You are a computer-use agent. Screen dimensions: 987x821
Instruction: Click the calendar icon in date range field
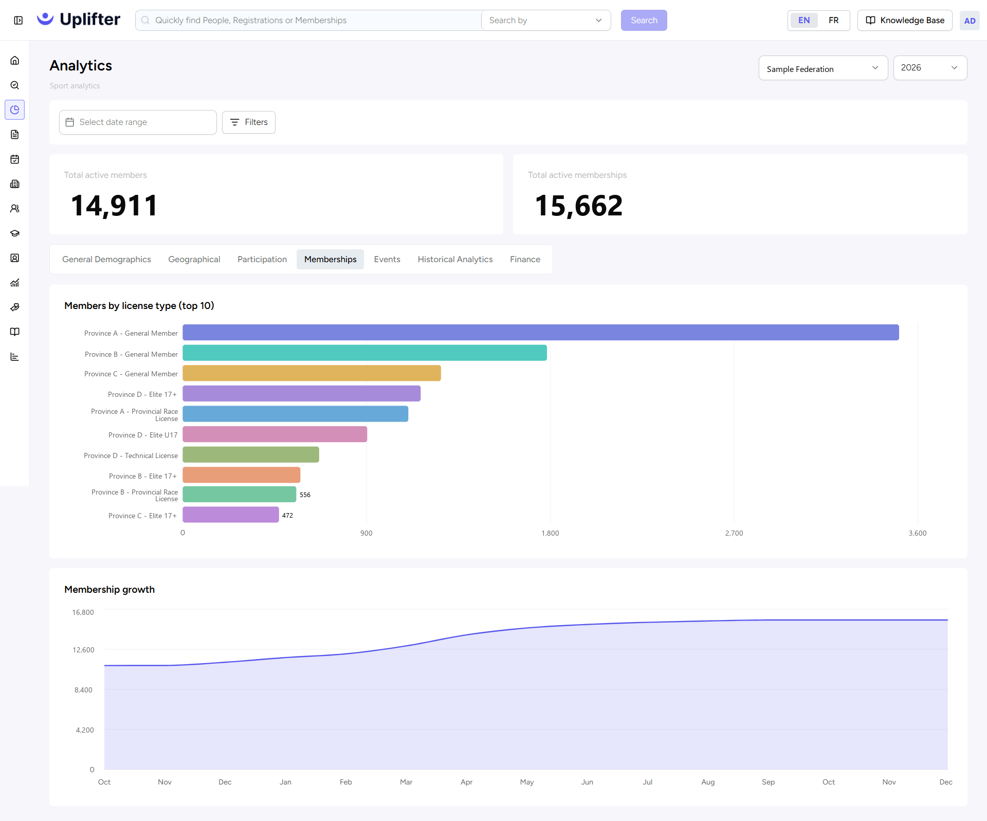tap(70, 122)
